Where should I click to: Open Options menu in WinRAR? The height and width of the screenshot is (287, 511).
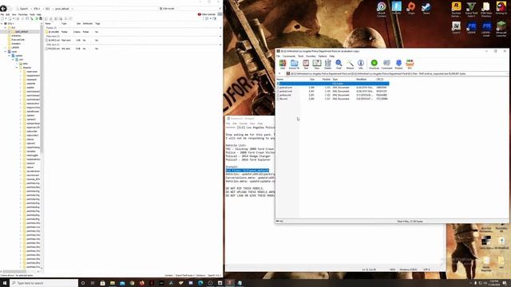pyautogui.click(x=323, y=57)
